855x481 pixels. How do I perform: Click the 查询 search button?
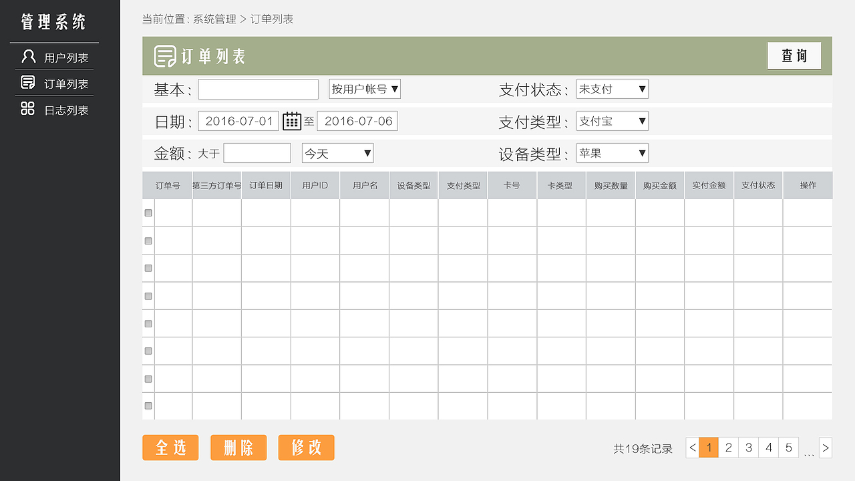pyautogui.click(x=794, y=55)
